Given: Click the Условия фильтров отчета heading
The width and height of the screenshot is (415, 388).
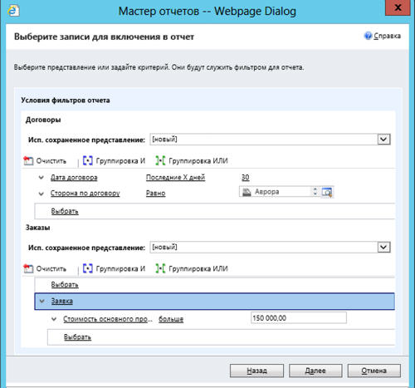Looking at the screenshot, I should tap(66, 101).
